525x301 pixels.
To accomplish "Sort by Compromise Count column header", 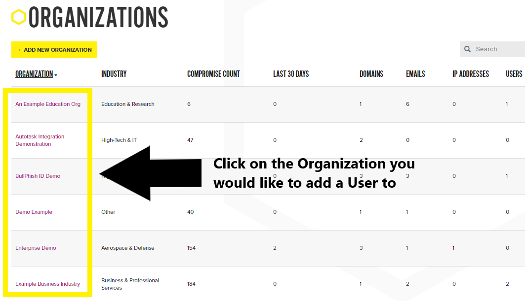I will pyautogui.click(x=214, y=74).
